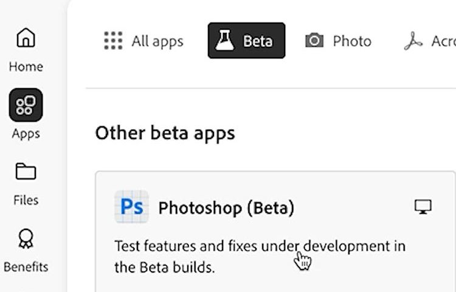Click the All apps grid icon
Viewport: 456px width, 292px height.
click(113, 41)
